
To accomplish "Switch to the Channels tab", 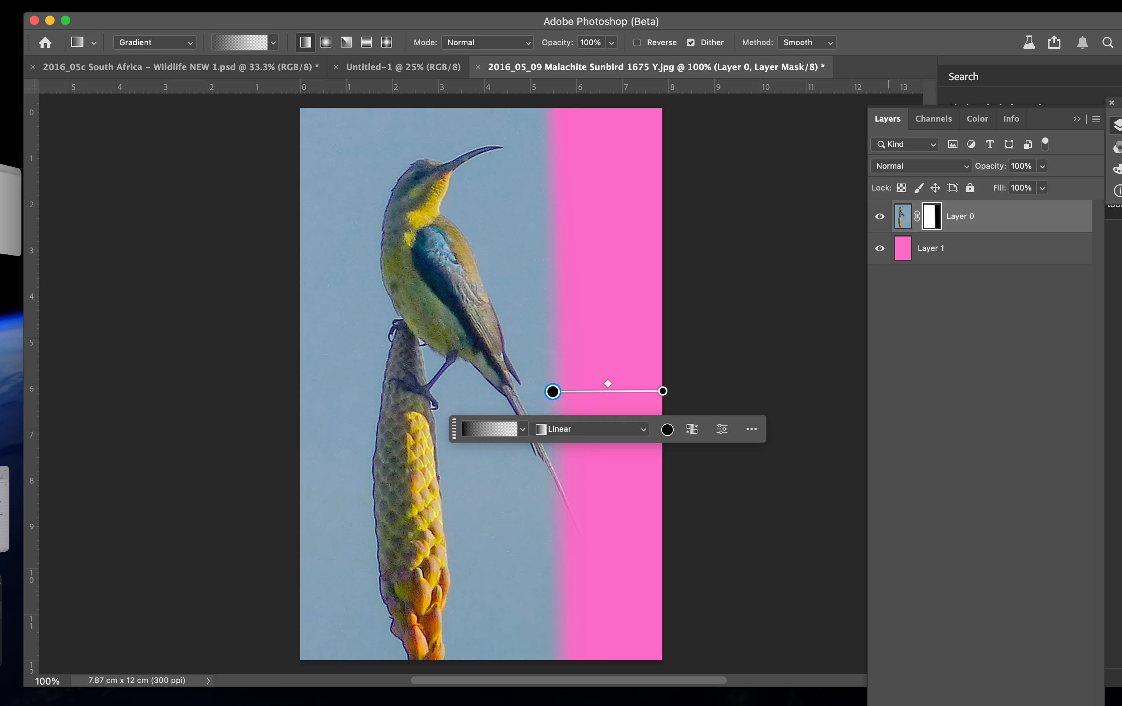I will click(x=933, y=119).
